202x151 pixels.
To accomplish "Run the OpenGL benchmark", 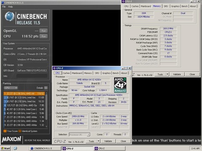I will click(43, 31).
